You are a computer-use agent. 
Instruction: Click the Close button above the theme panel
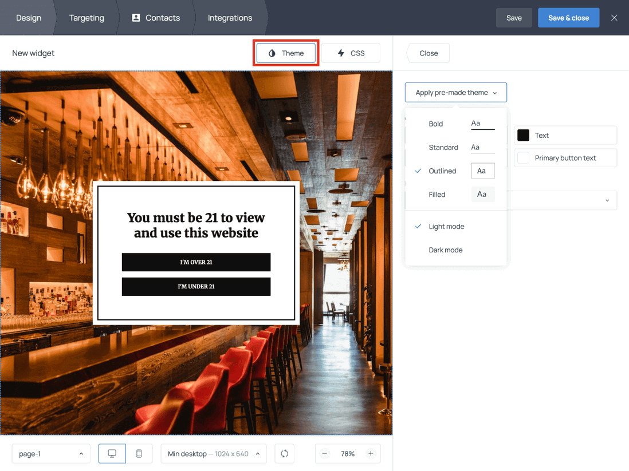pyautogui.click(x=427, y=53)
